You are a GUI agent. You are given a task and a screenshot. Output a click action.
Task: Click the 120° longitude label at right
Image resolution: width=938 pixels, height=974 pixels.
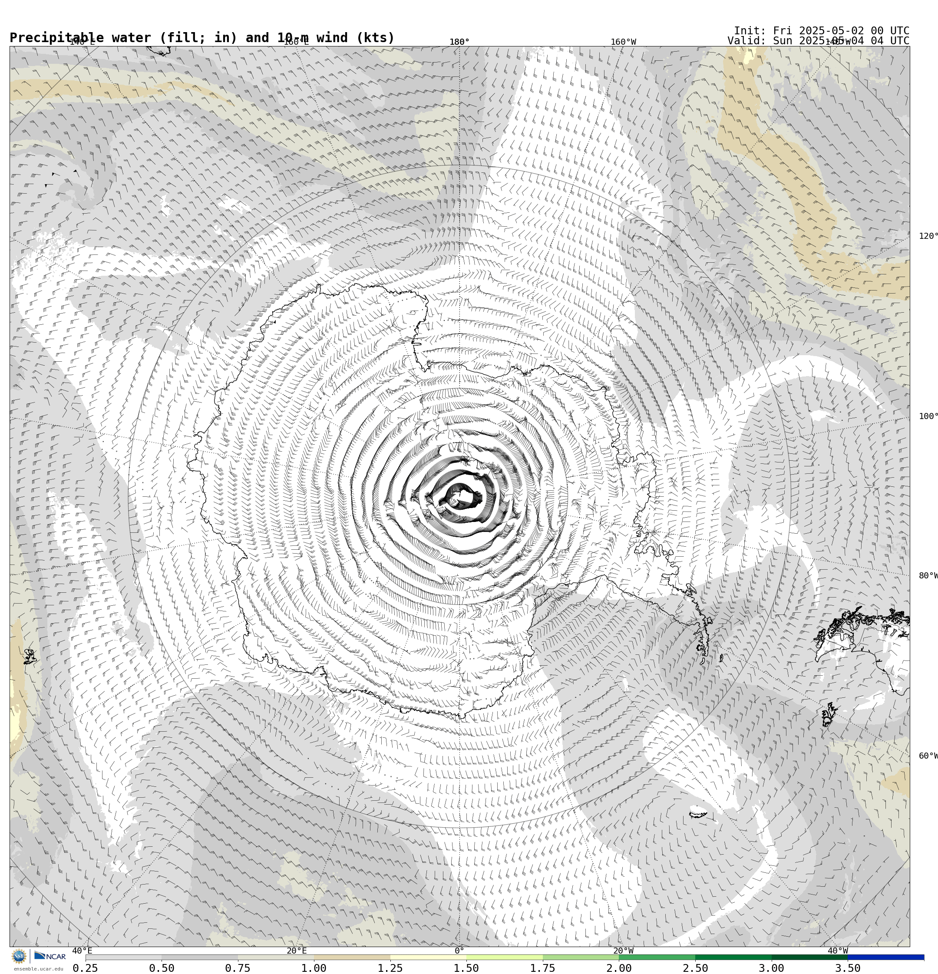coord(928,236)
